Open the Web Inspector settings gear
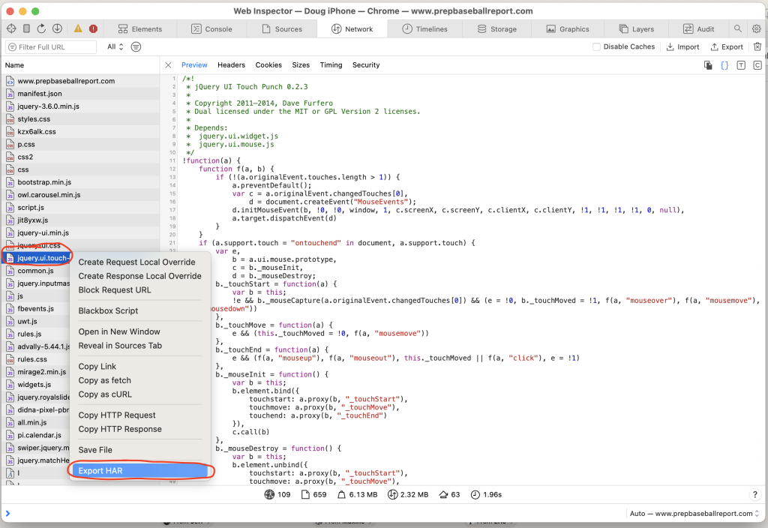768x528 pixels. coord(757,29)
